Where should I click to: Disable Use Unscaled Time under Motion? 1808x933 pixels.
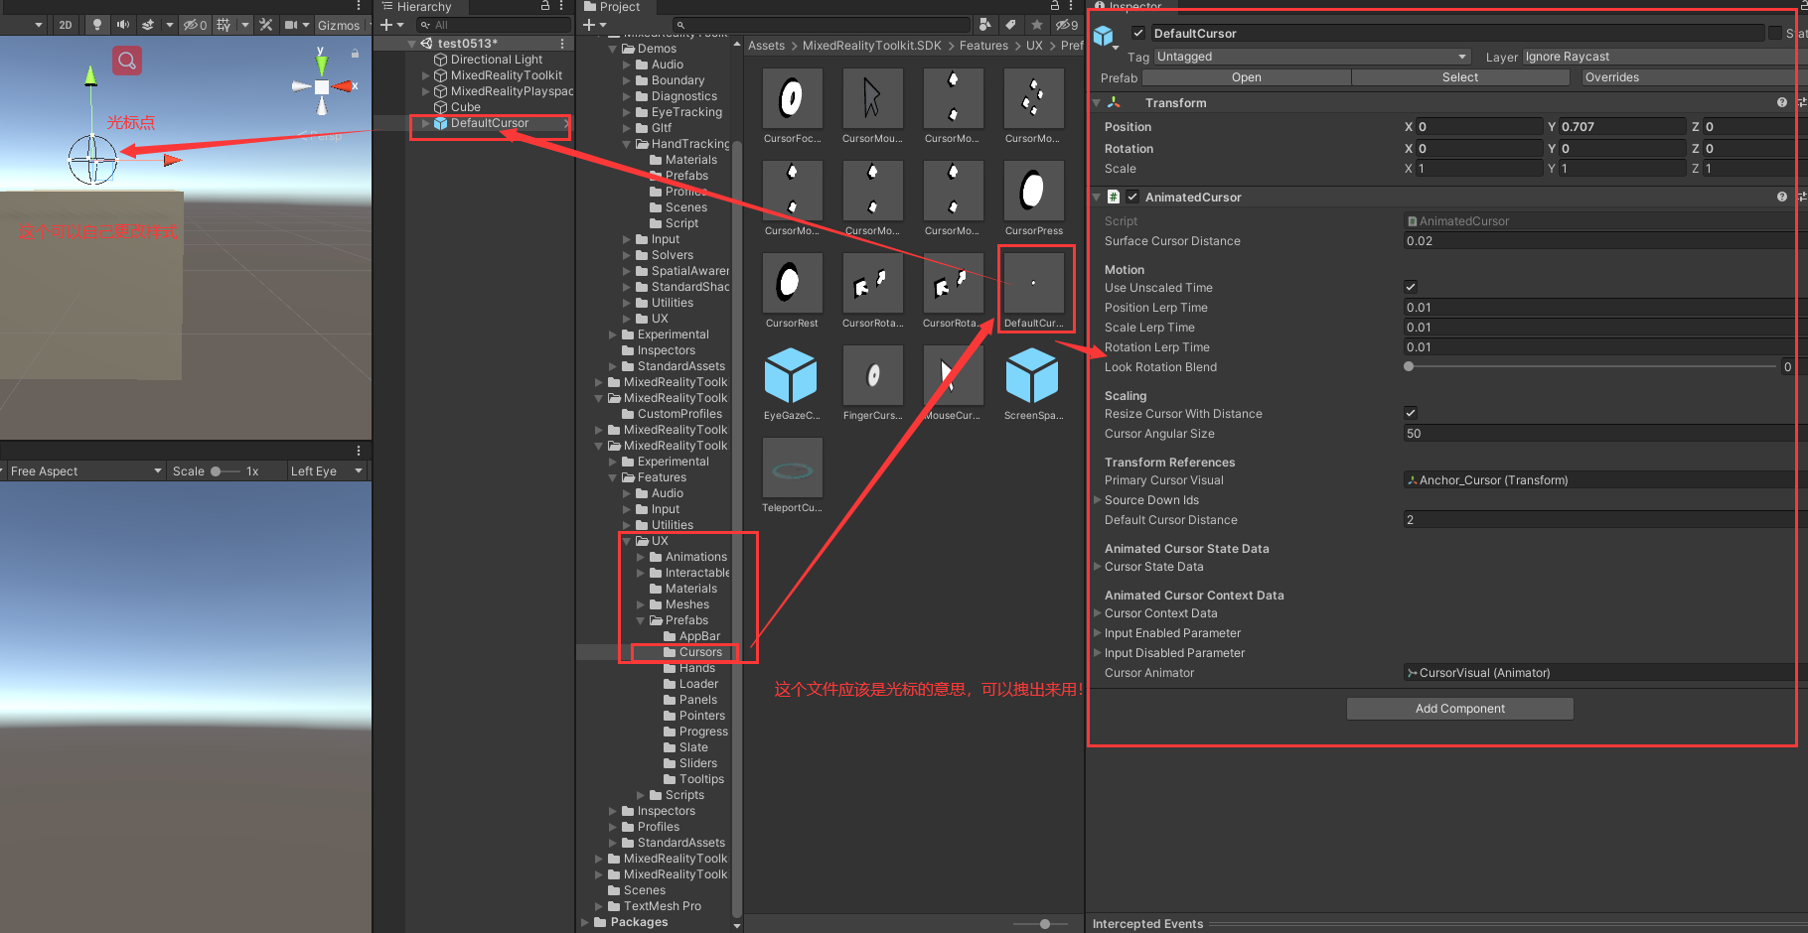1410,287
